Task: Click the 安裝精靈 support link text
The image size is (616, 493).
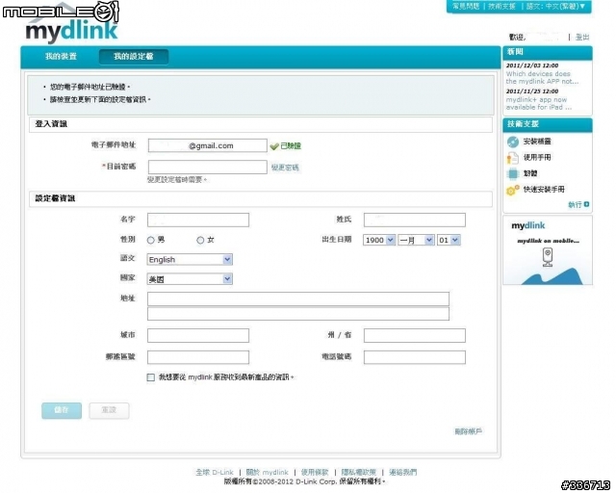Action: click(537, 142)
